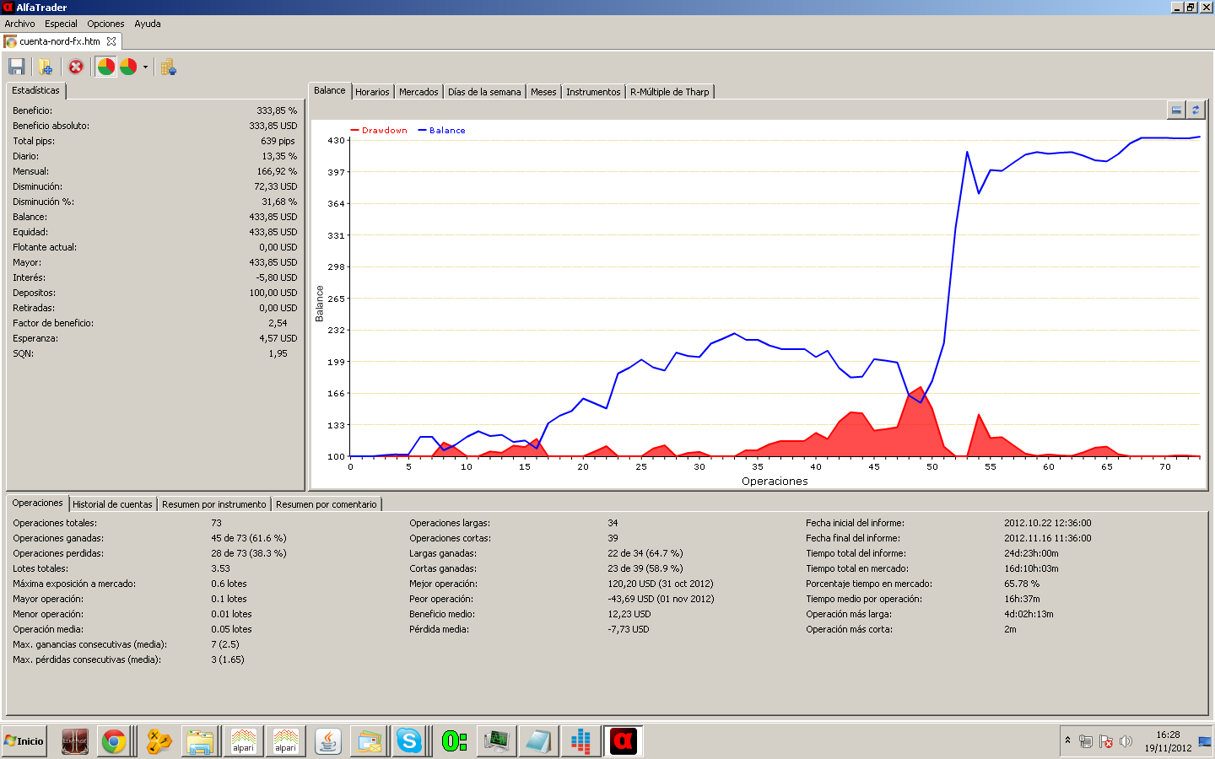Close the cuenta-nord-fx.htm document tab
Viewport: 1215px width, 759px height.
coord(111,41)
